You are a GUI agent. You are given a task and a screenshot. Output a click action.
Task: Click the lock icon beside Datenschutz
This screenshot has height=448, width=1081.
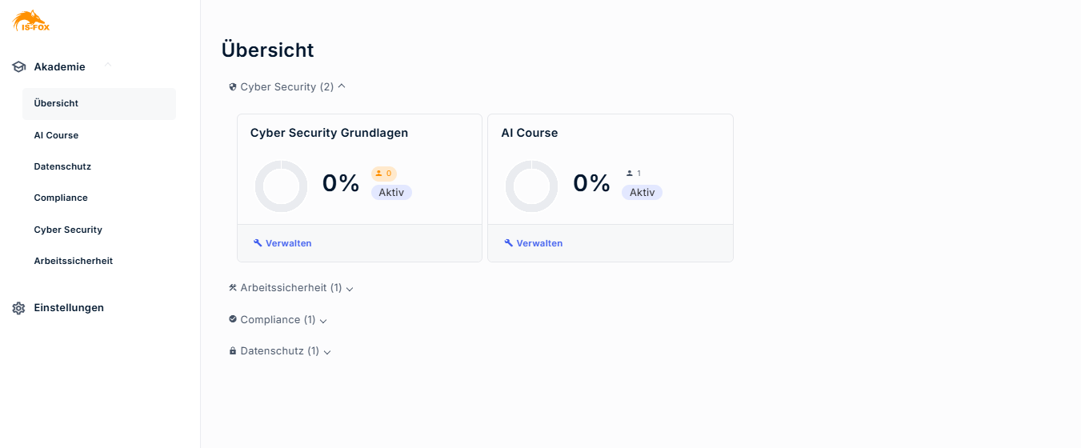[233, 351]
